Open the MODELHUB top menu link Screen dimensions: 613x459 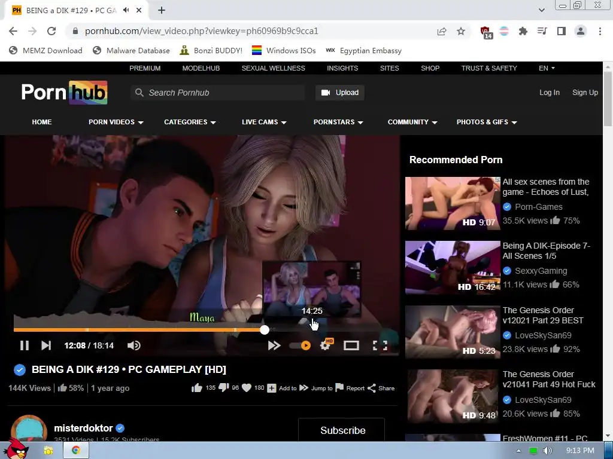pos(201,68)
